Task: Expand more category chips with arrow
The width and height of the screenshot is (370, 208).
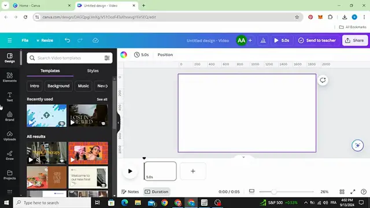Action: 106,86
